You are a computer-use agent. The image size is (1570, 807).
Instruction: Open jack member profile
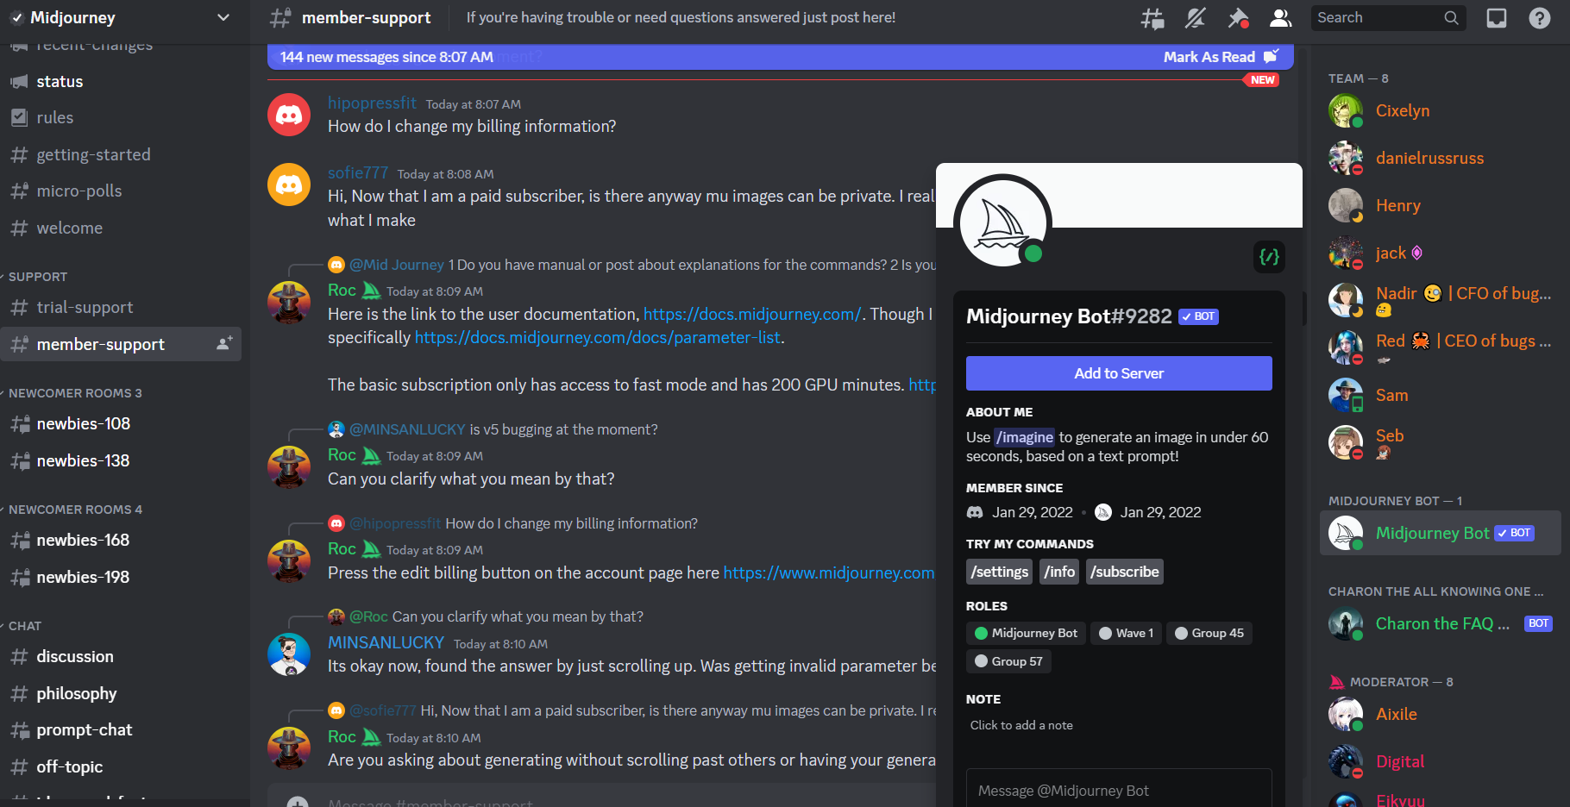(x=1441, y=253)
